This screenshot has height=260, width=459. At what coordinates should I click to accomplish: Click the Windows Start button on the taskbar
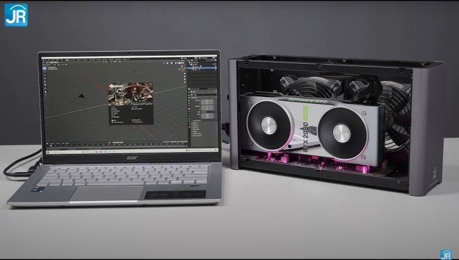click(48, 152)
